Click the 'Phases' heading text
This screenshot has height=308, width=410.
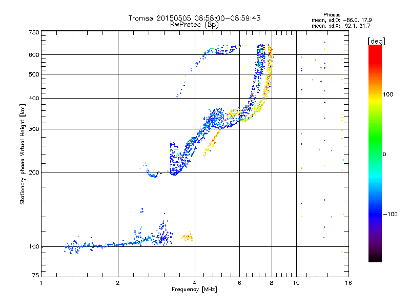point(332,15)
